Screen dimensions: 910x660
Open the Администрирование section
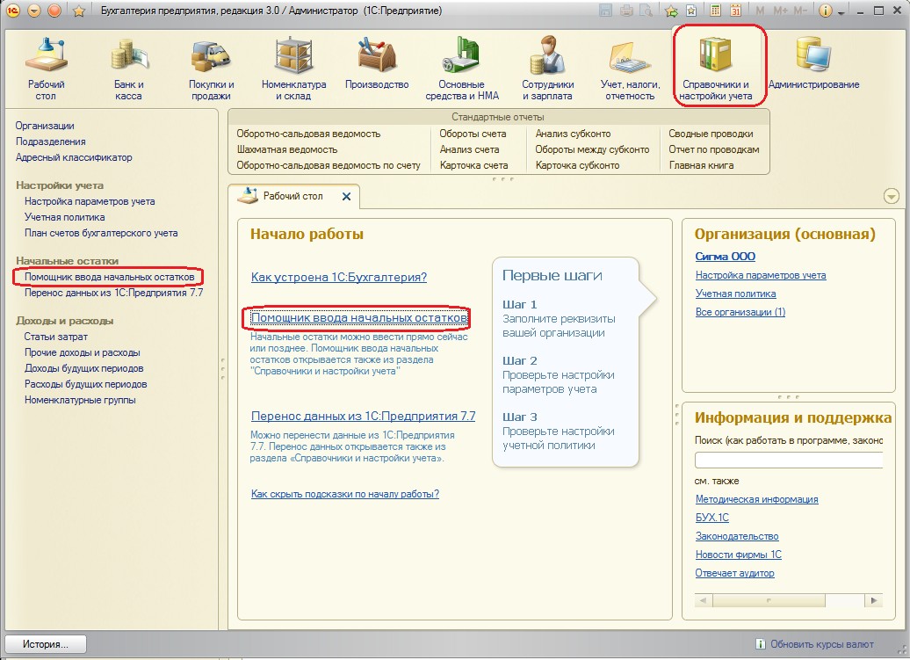click(813, 62)
